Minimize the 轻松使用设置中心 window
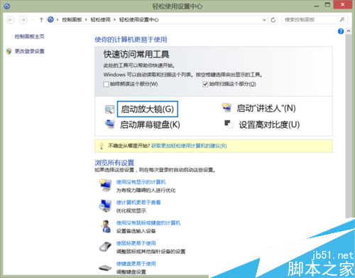Viewport: 355px width, 278px height. [317, 6]
